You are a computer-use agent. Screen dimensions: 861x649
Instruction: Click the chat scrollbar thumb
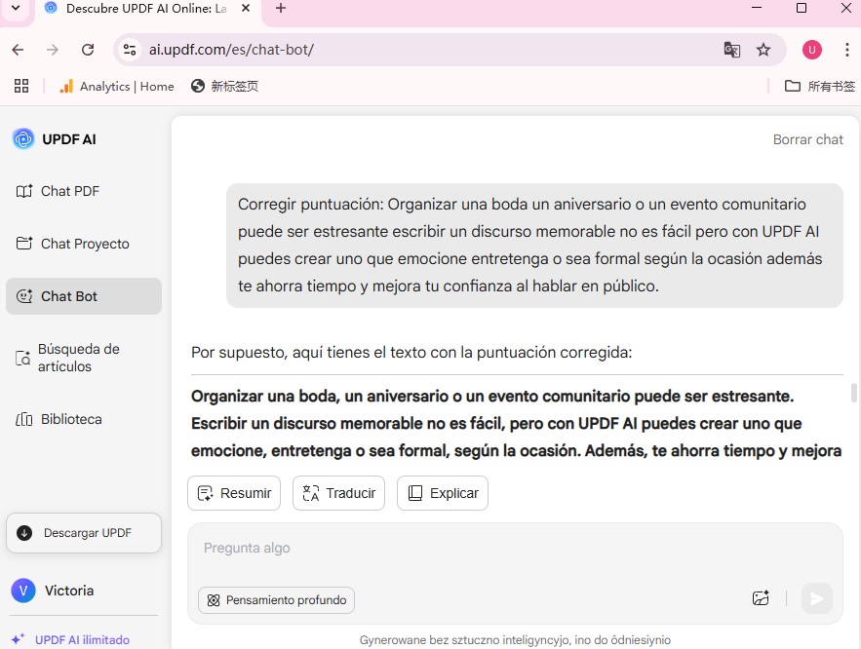[x=854, y=393]
